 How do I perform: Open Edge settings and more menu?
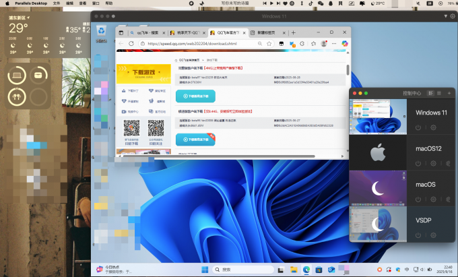click(x=334, y=44)
